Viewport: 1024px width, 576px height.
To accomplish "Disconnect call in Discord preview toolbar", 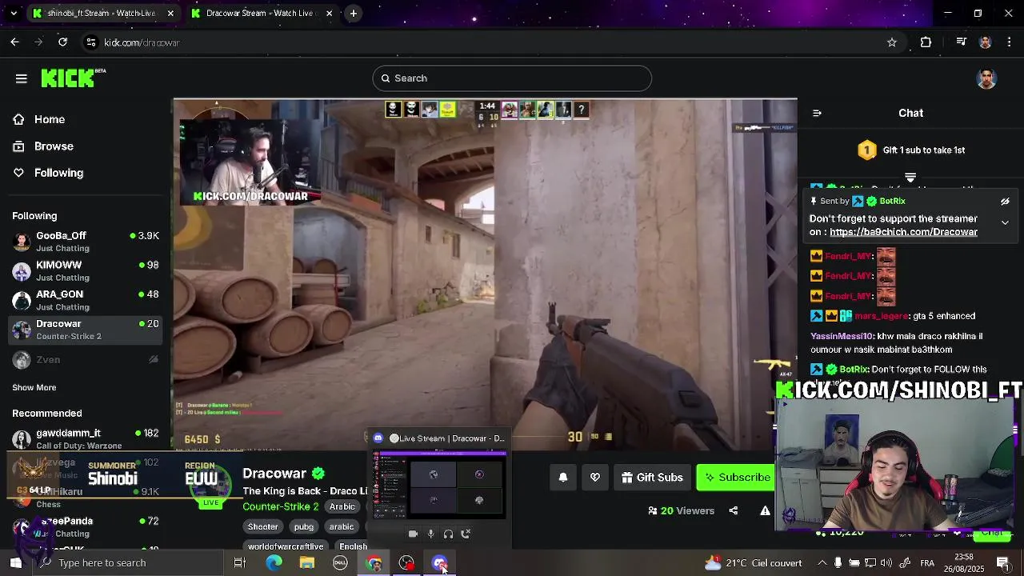I will click(x=466, y=534).
